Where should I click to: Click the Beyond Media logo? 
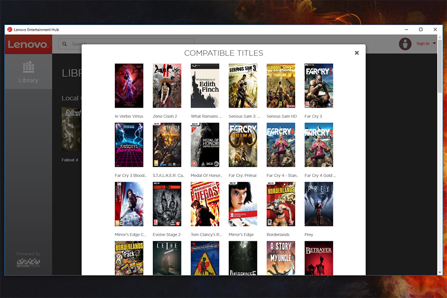[28, 263]
